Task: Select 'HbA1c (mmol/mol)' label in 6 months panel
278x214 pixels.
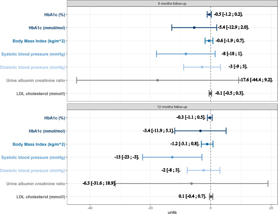Action: (x=47, y=28)
